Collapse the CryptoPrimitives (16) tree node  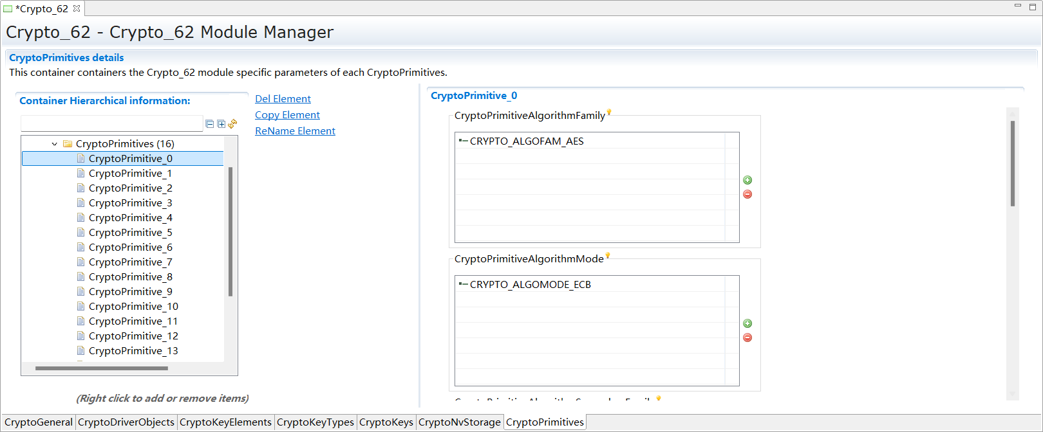pos(55,144)
